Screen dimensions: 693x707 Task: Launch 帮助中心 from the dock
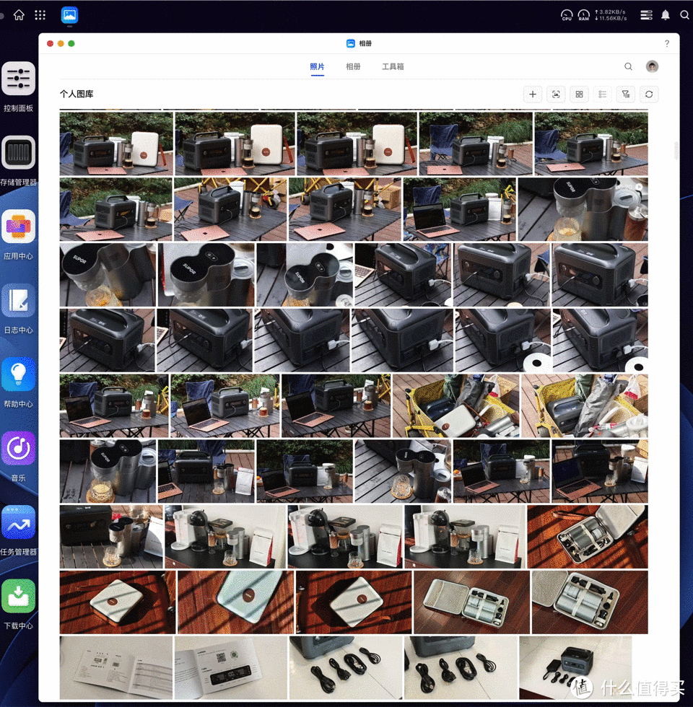click(x=19, y=374)
